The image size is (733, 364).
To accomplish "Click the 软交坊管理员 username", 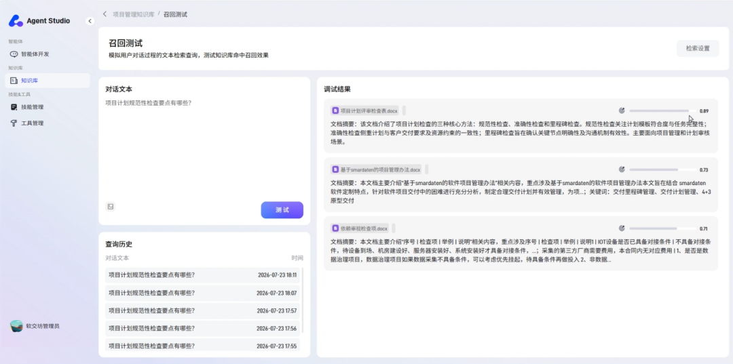I will (x=43, y=326).
